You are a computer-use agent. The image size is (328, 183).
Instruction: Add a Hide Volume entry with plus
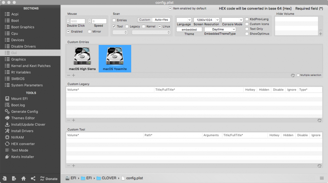[320, 34]
